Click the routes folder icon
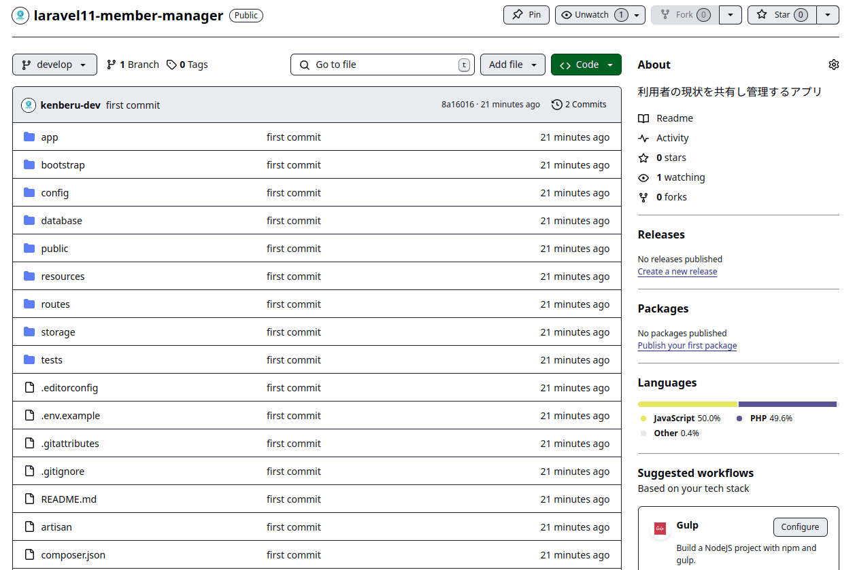855x570 pixels. pyautogui.click(x=29, y=304)
